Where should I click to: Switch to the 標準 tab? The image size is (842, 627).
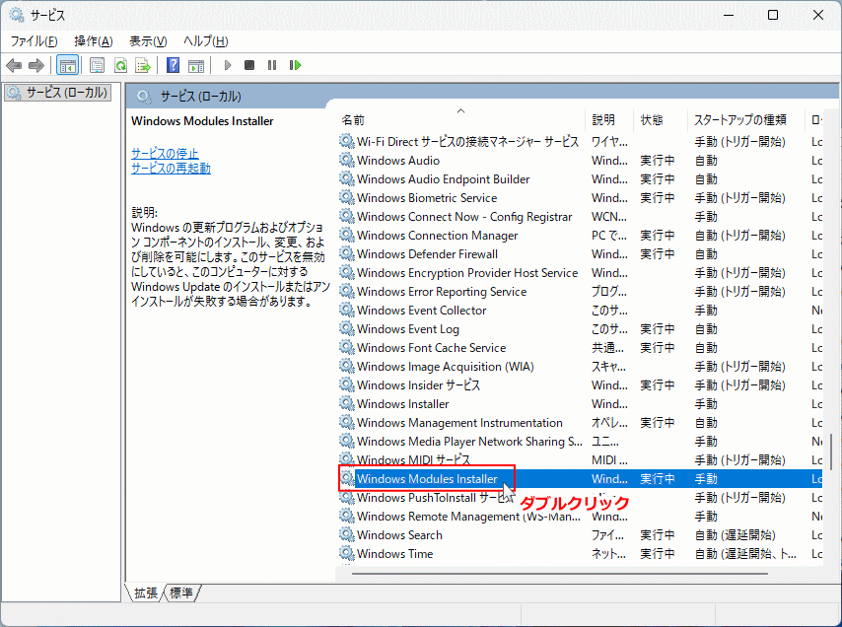click(181, 592)
